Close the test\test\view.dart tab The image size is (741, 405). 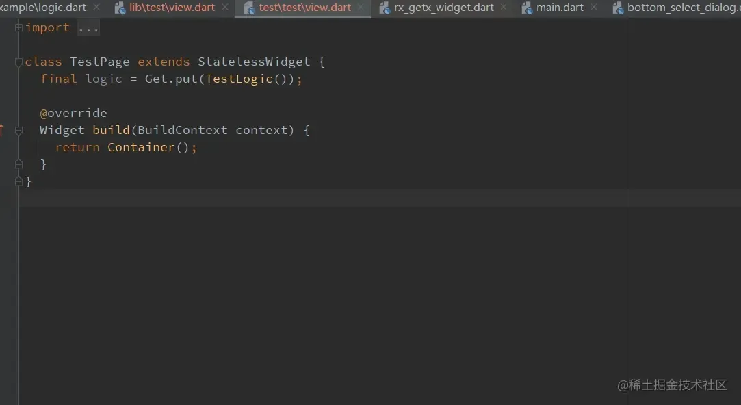pos(361,7)
